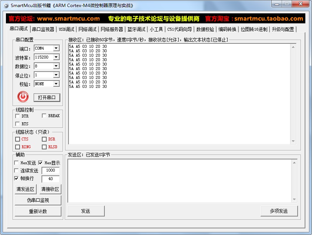Expand the 停止位 dropdown showing 1
312x235 pixels.
pyautogui.click(x=56, y=75)
